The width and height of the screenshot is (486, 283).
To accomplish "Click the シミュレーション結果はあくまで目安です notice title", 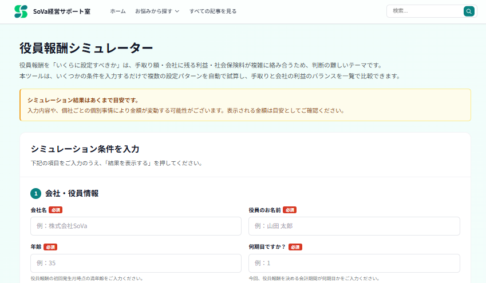I will point(83,100).
